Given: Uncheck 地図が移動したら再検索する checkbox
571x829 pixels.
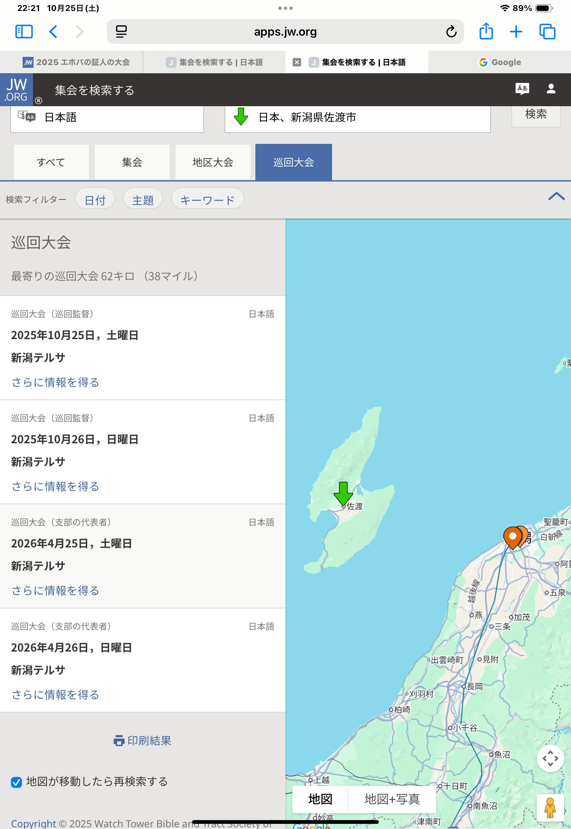Looking at the screenshot, I should (16, 782).
